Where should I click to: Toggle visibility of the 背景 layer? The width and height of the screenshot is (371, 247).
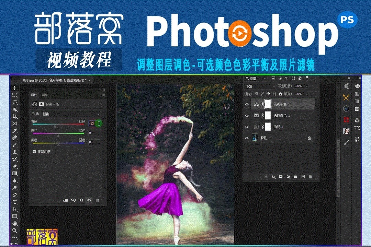tap(247, 138)
